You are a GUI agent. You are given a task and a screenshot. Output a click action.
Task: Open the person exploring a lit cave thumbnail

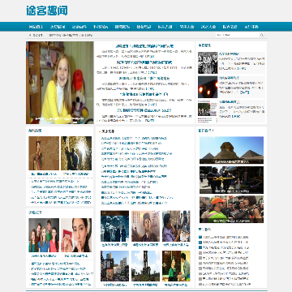(x=76, y=153)
